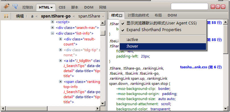Click the break on mutate icon
Screen dimensions: 230x112
point(6,16)
